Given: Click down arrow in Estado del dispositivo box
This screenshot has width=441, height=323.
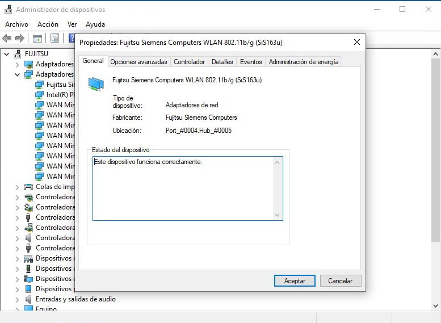Looking at the screenshot, I should coord(278,215).
